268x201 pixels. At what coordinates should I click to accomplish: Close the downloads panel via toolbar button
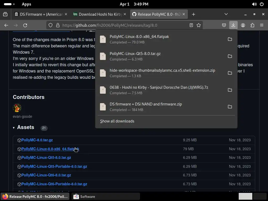233,25
